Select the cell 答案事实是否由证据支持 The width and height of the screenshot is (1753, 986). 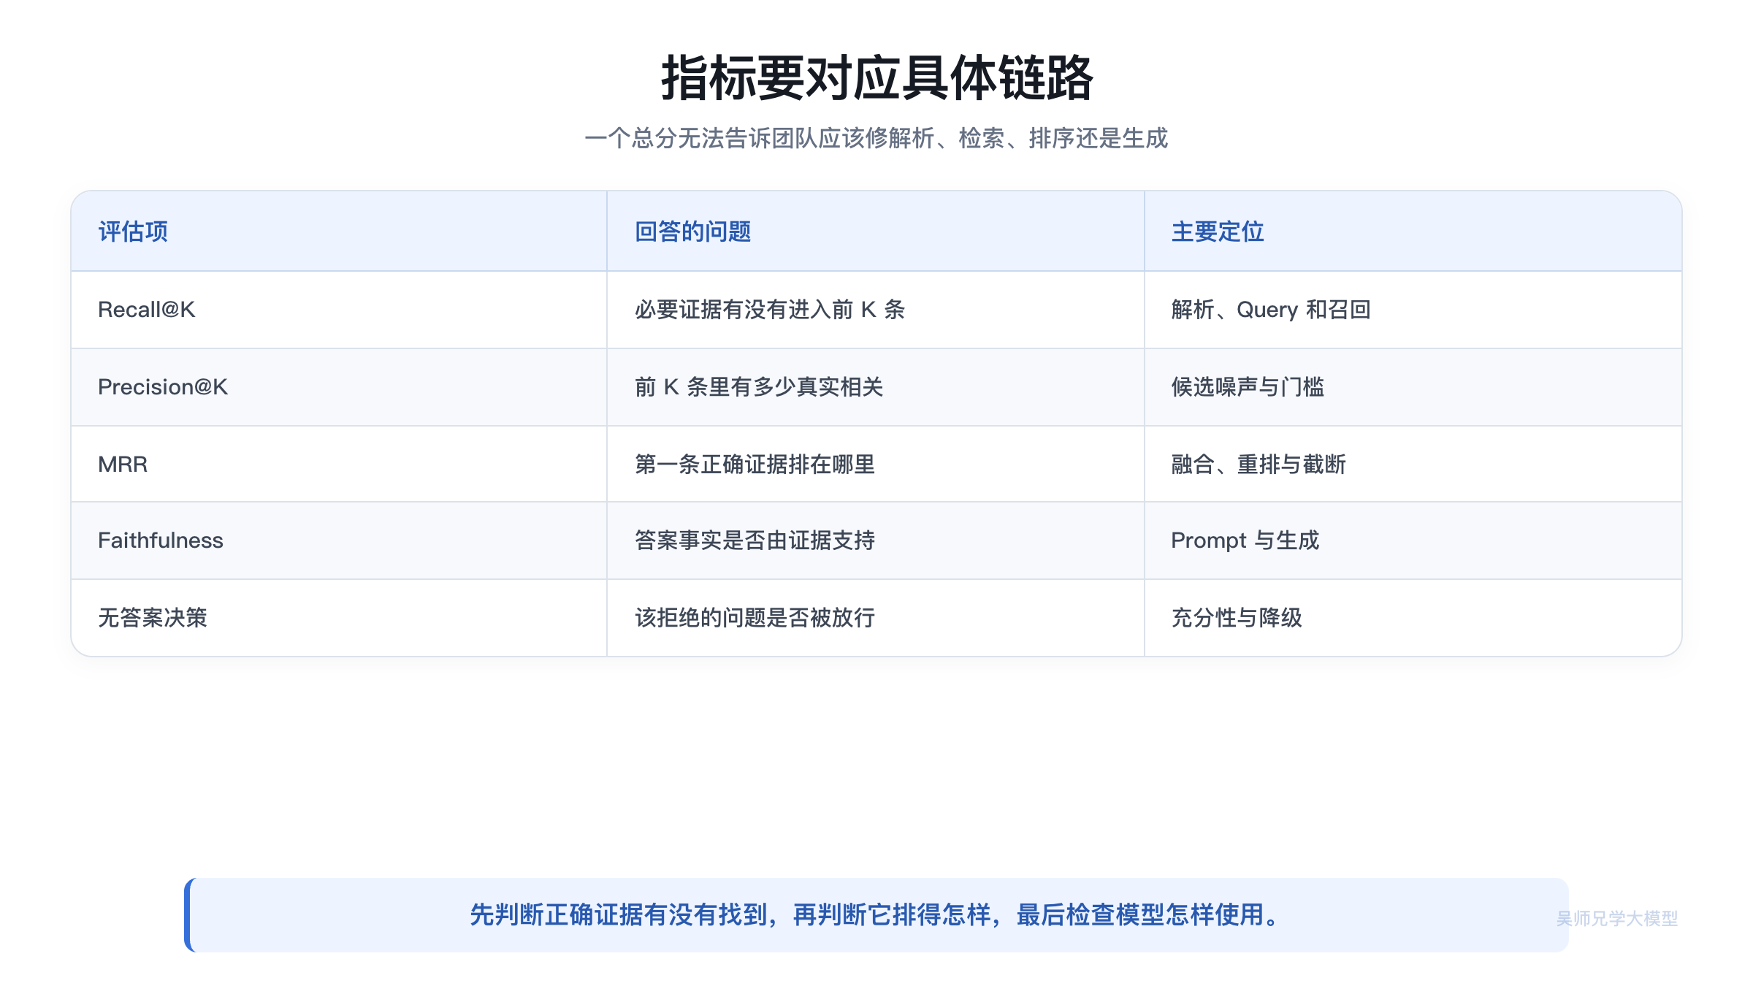876,540
